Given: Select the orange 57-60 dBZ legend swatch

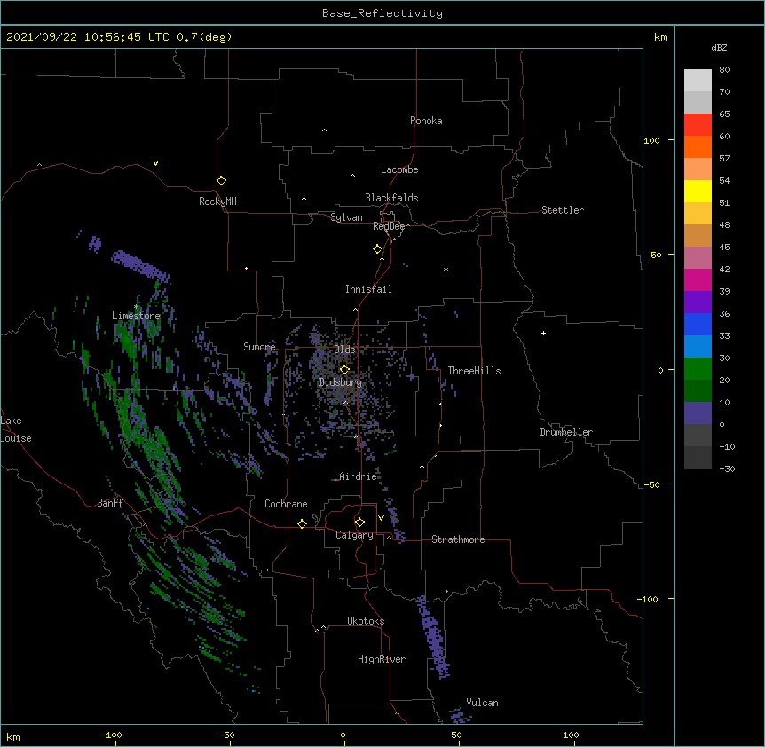Looking at the screenshot, I should click(698, 146).
